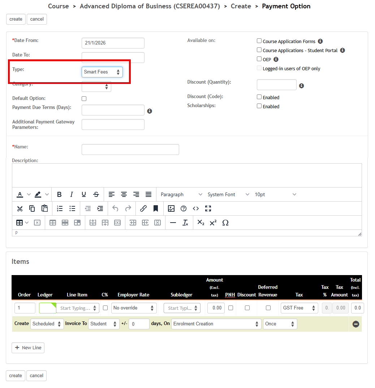Viewport: 375px width, 388px height.
Task: Tick Course Applications - Student Portal checkbox
Action: pyautogui.click(x=259, y=50)
